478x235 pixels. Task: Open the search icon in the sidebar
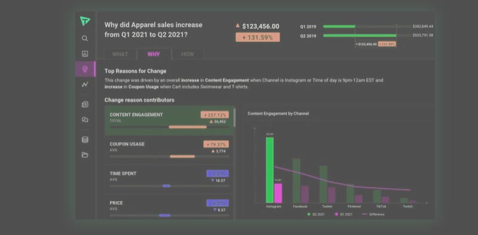(x=85, y=38)
